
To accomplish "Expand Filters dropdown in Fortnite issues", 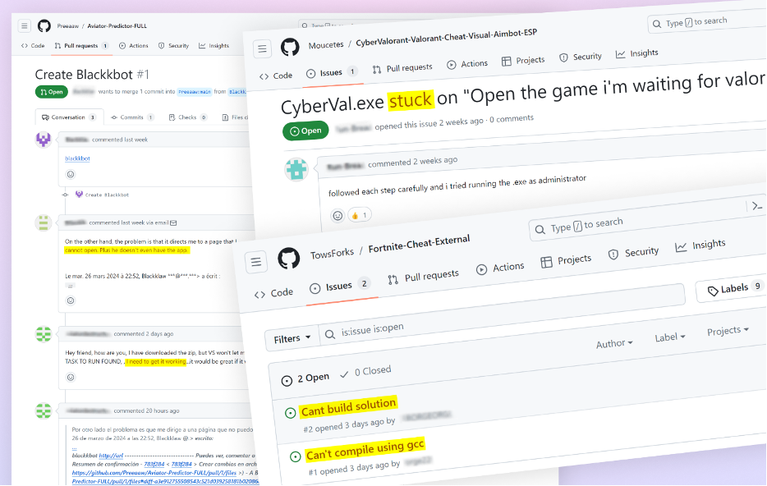I will click(292, 338).
